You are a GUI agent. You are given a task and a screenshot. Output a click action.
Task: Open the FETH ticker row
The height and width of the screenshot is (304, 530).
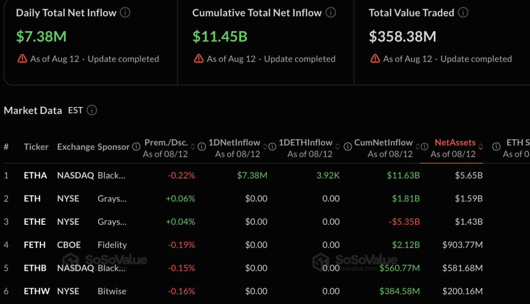pos(35,245)
